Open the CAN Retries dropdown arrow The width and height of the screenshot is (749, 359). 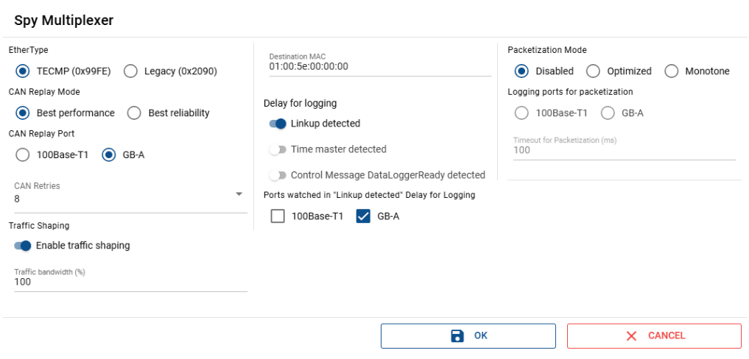(239, 194)
